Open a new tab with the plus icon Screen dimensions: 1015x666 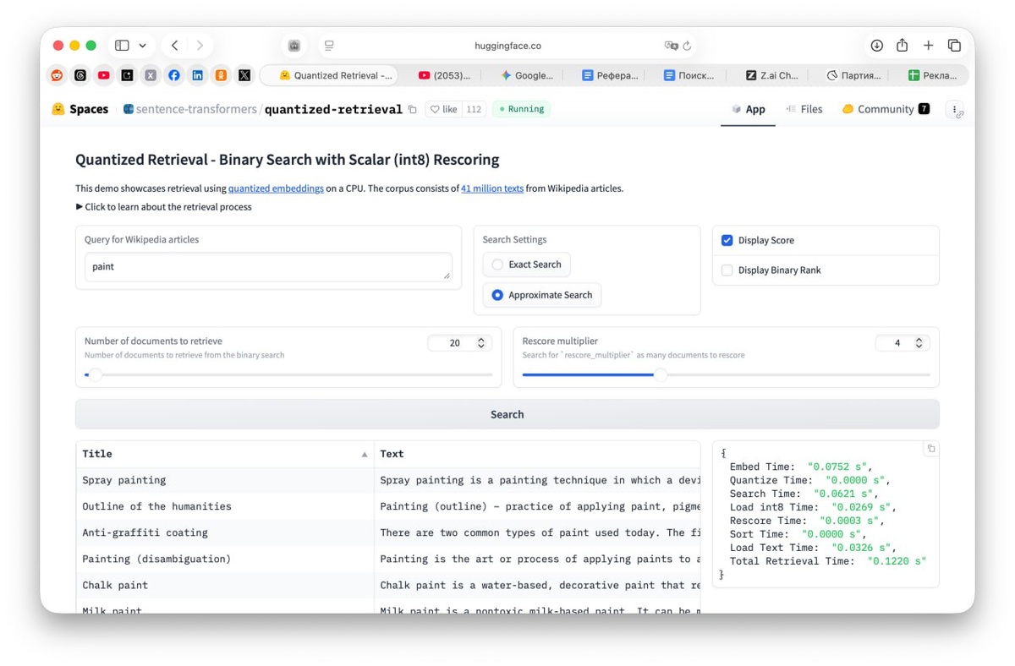pos(928,46)
